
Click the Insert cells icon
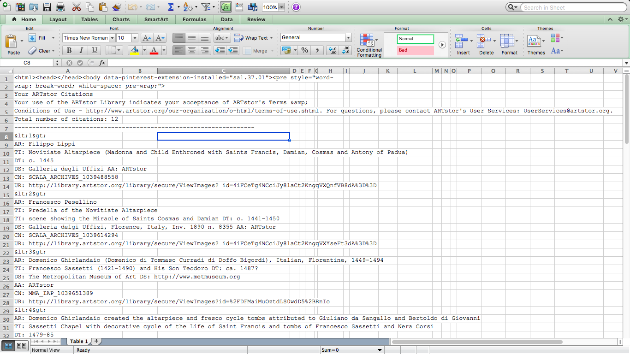(x=461, y=41)
